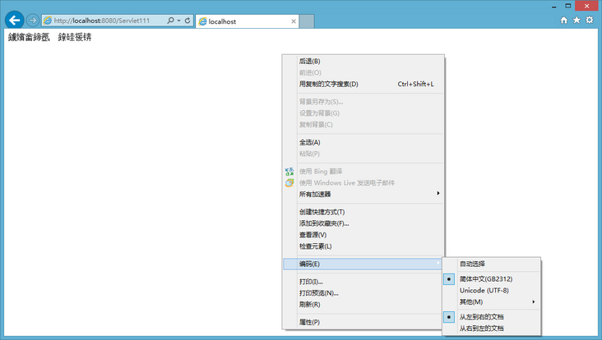Viewport: 602px width, 340px height.
Task: Select 全选(A) from context menu
Action: (x=364, y=142)
